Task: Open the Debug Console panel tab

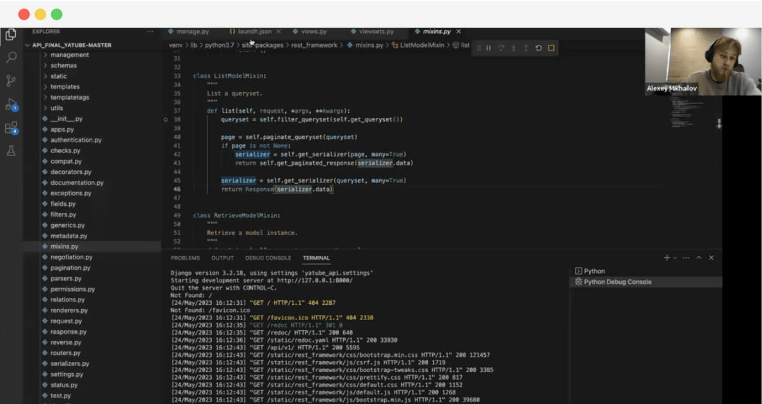Action: (268, 258)
